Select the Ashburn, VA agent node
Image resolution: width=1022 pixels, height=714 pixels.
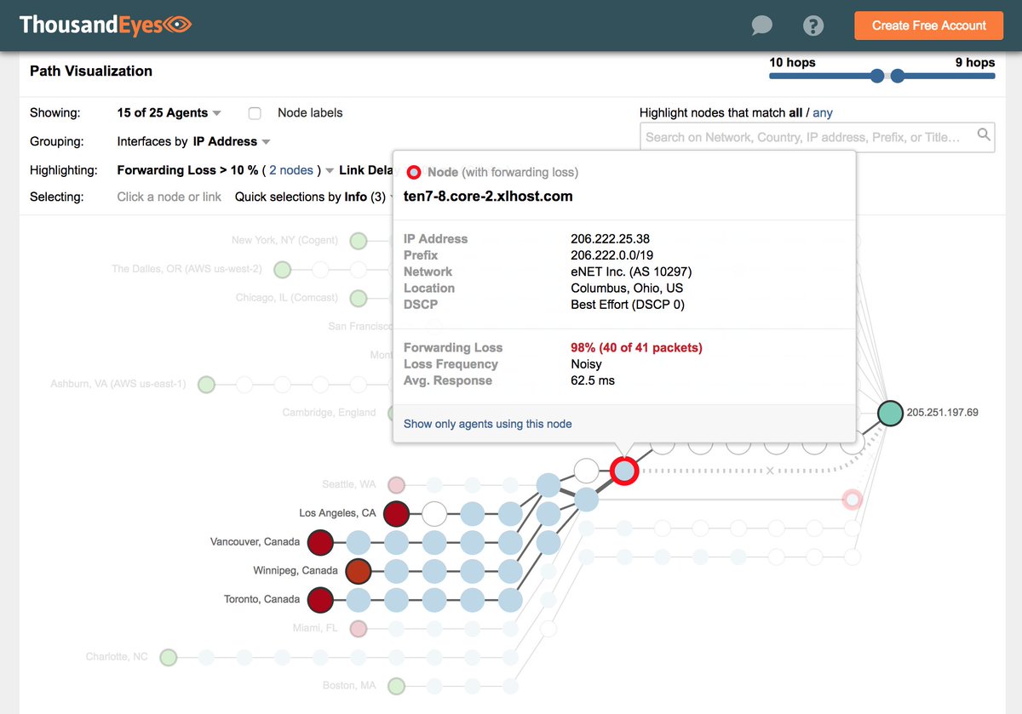point(206,385)
